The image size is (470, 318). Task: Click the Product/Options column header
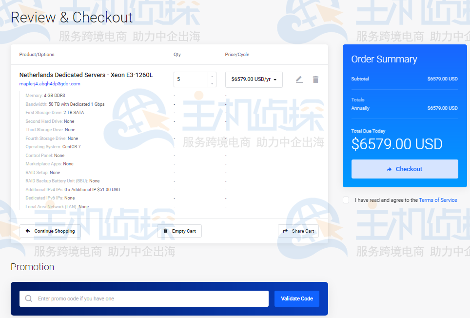pyautogui.click(x=37, y=55)
